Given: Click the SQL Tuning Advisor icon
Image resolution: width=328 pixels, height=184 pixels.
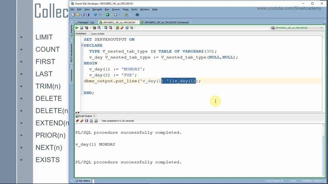Looking at the screenshot, I should pos(99,28).
